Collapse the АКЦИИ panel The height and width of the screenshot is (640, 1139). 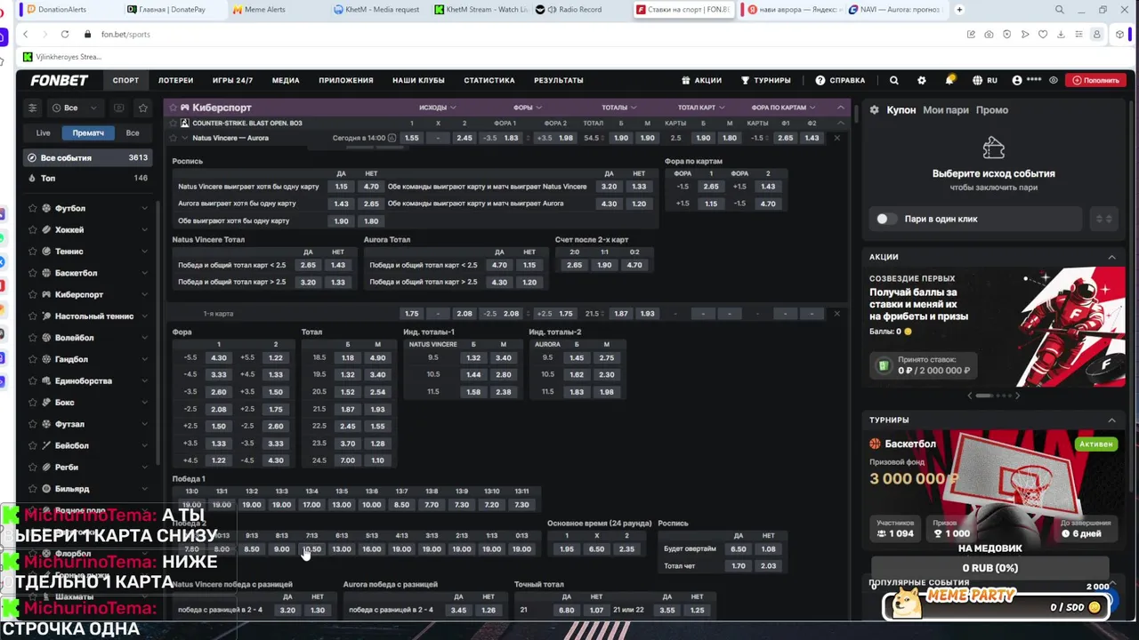(1111, 257)
